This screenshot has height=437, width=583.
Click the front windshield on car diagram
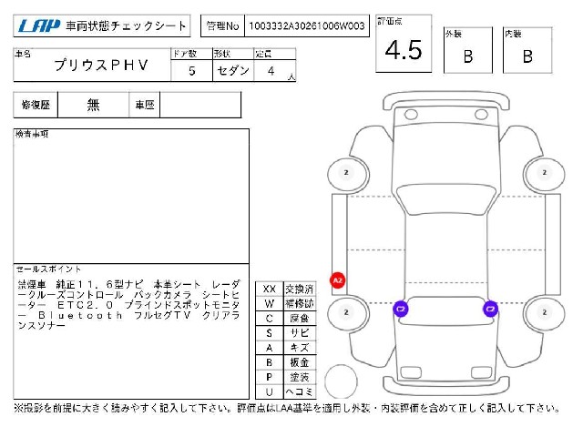446,198
